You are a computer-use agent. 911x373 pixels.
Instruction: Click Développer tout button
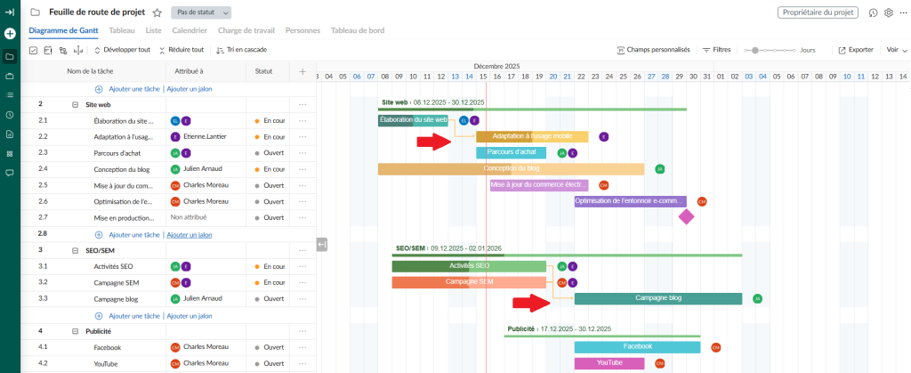pyautogui.click(x=122, y=50)
